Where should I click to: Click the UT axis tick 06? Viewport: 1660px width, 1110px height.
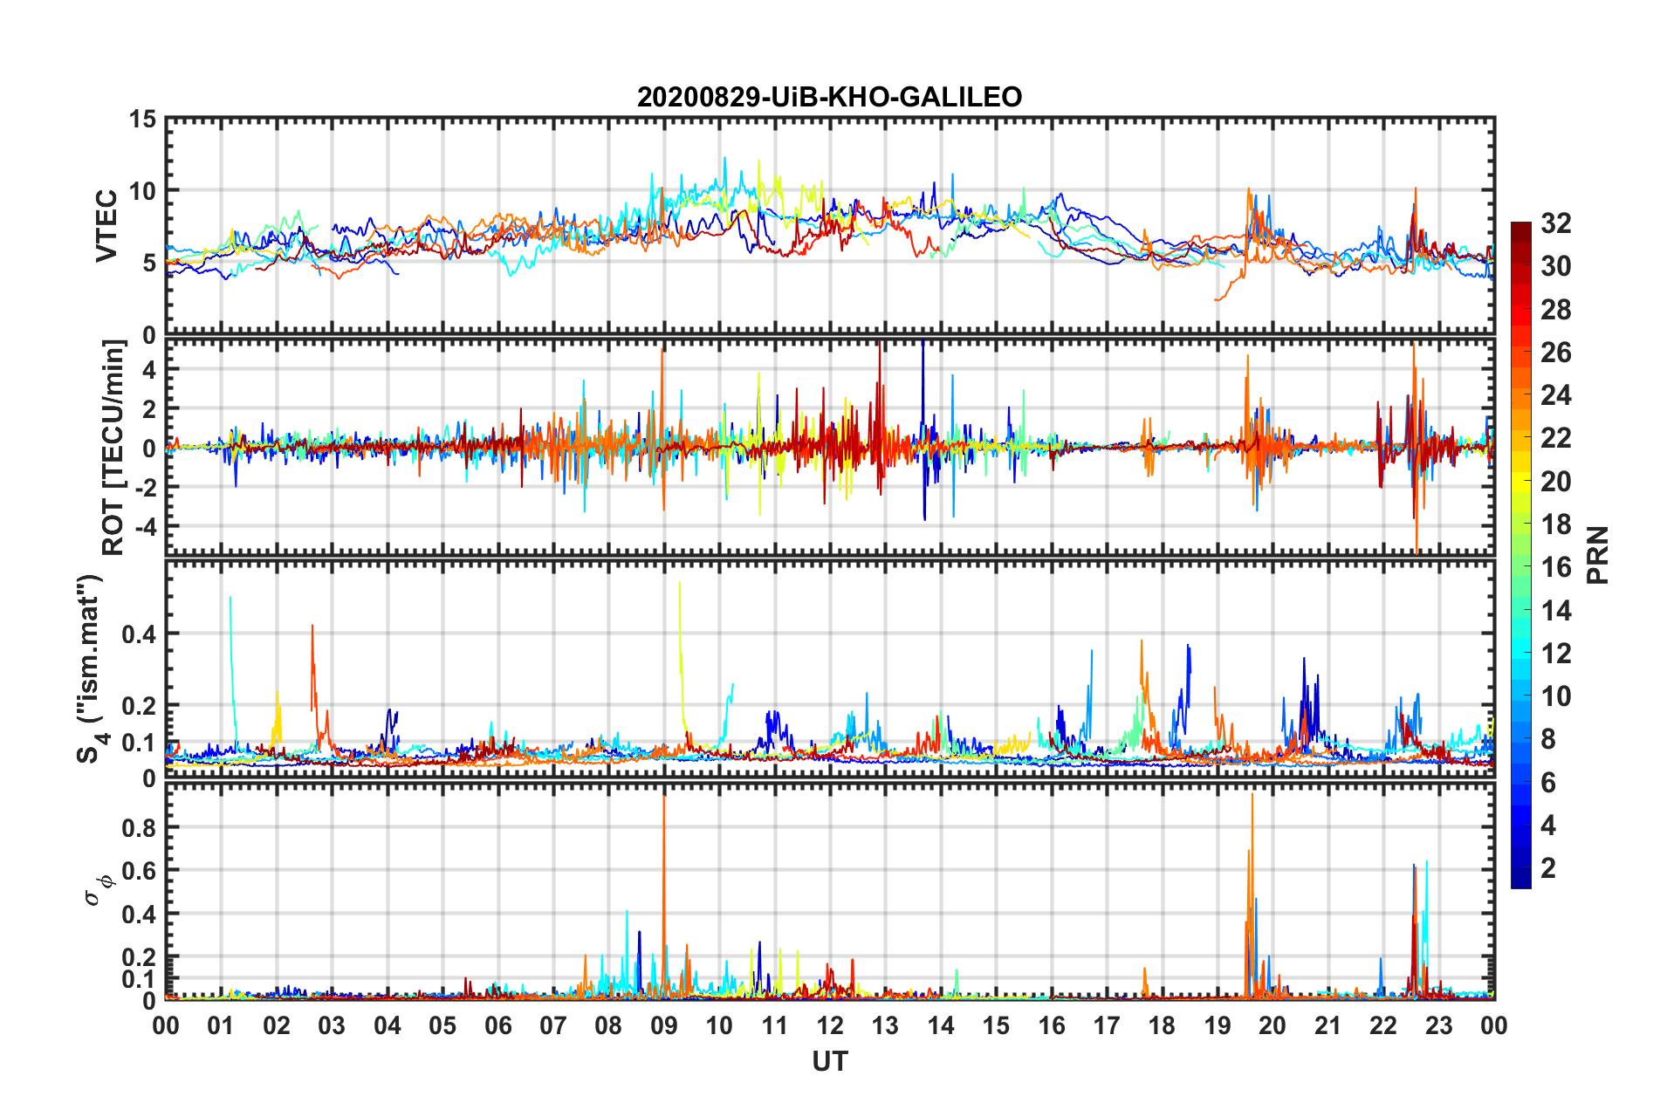click(497, 1025)
